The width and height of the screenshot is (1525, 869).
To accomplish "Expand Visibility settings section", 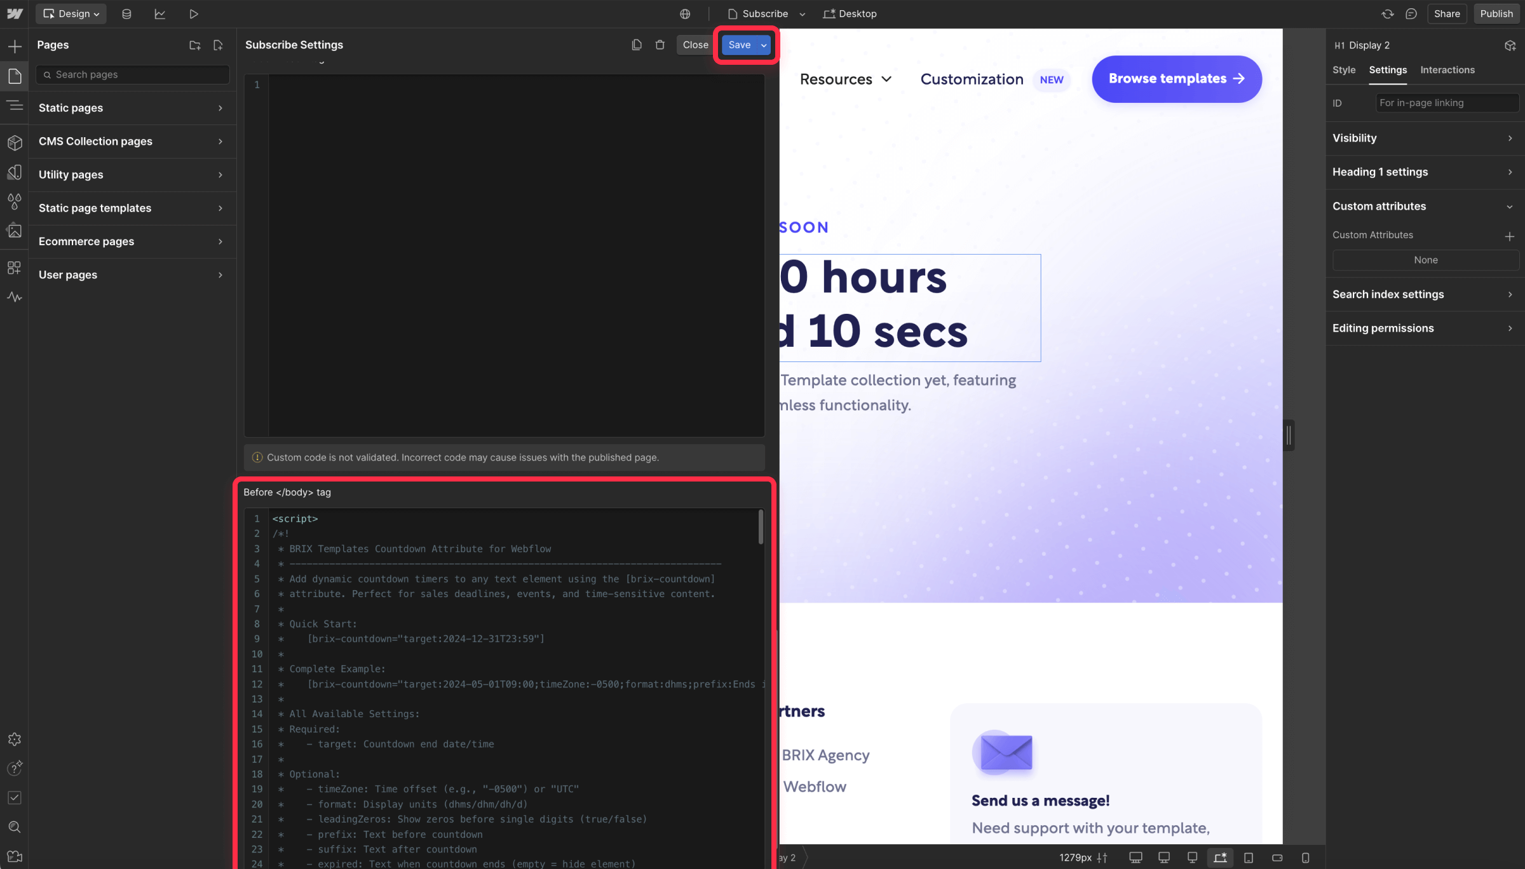I will click(1425, 138).
